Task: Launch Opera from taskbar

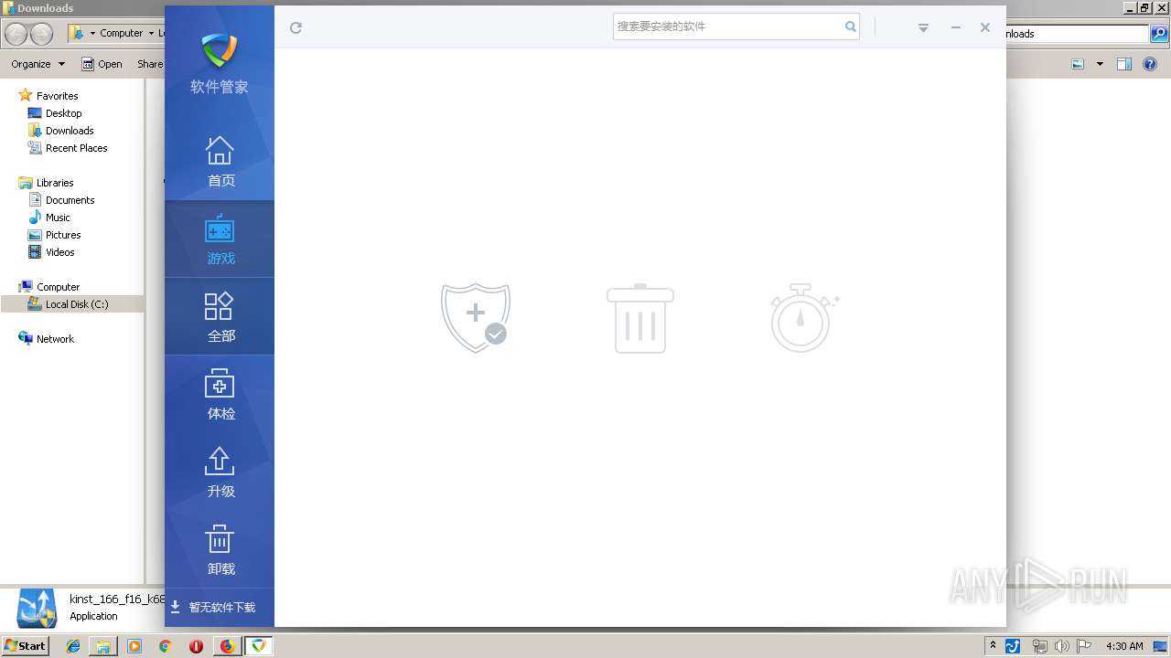Action: coord(196,646)
